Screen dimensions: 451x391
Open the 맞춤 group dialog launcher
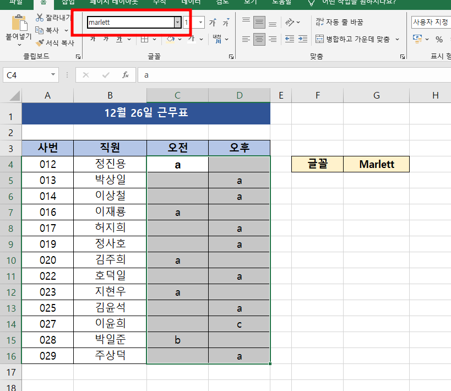click(403, 57)
